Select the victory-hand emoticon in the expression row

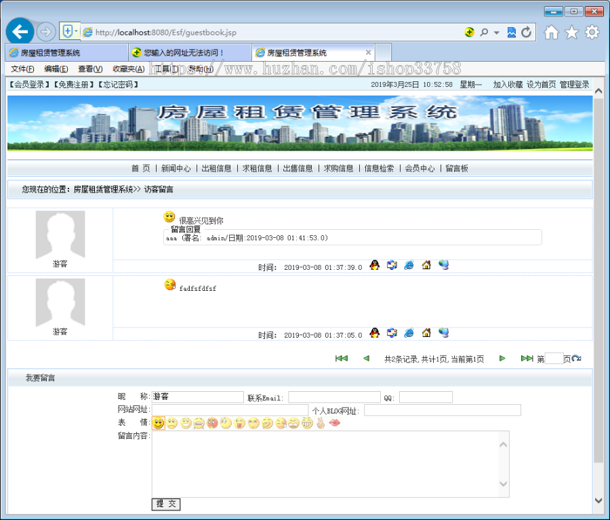pyautogui.click(x=320, y=423)
